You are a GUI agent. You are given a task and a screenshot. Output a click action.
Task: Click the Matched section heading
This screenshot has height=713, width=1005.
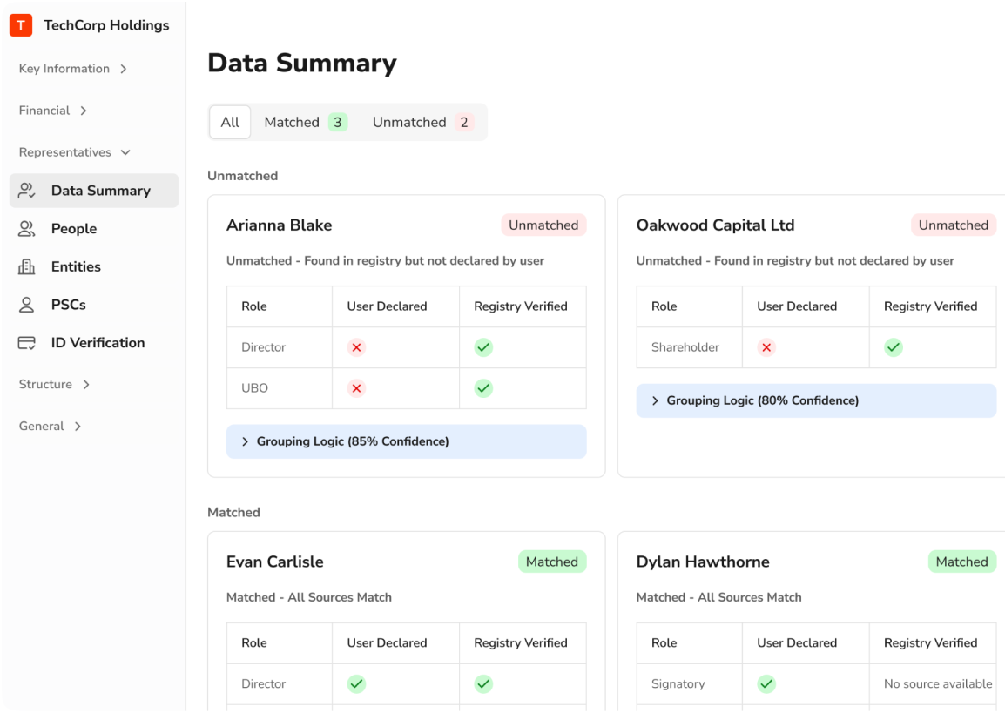coord(234,513)
